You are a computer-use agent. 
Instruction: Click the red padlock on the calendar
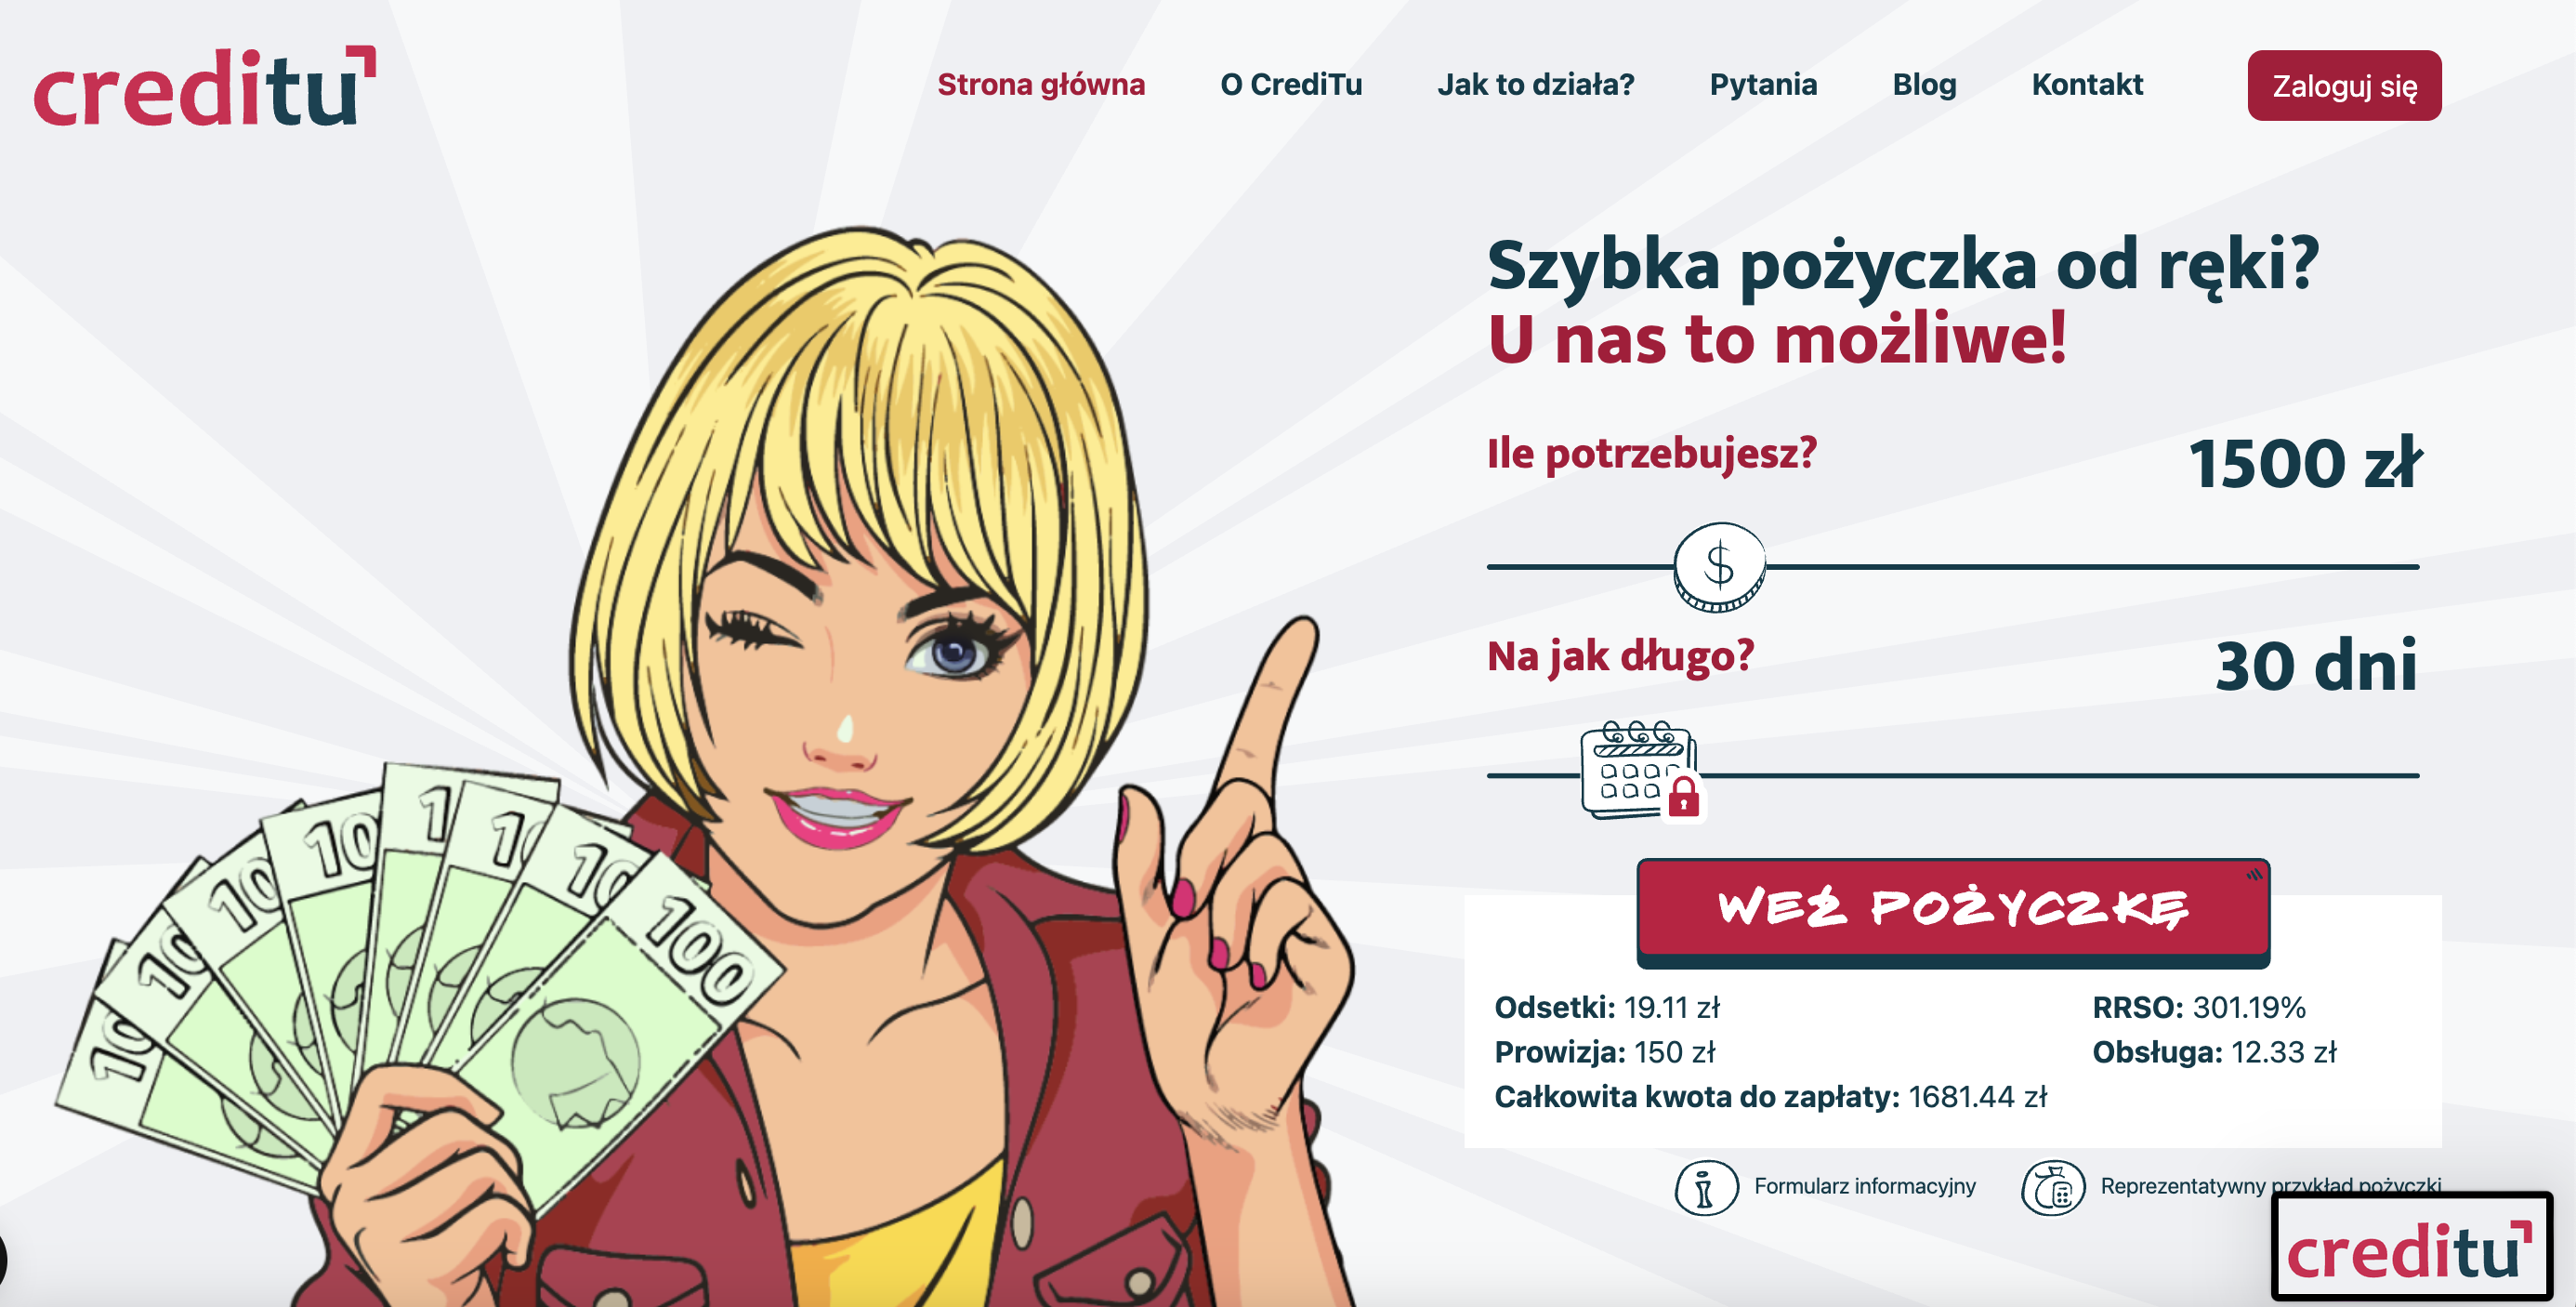pyautogui.click(x=1683, y=798)
